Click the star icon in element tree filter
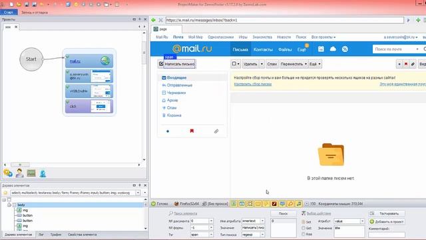 (x=5, y=193)
